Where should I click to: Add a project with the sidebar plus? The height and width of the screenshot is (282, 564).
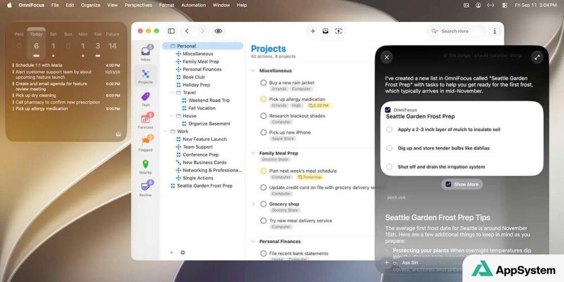pyautogui.click(x=171, y=253)
